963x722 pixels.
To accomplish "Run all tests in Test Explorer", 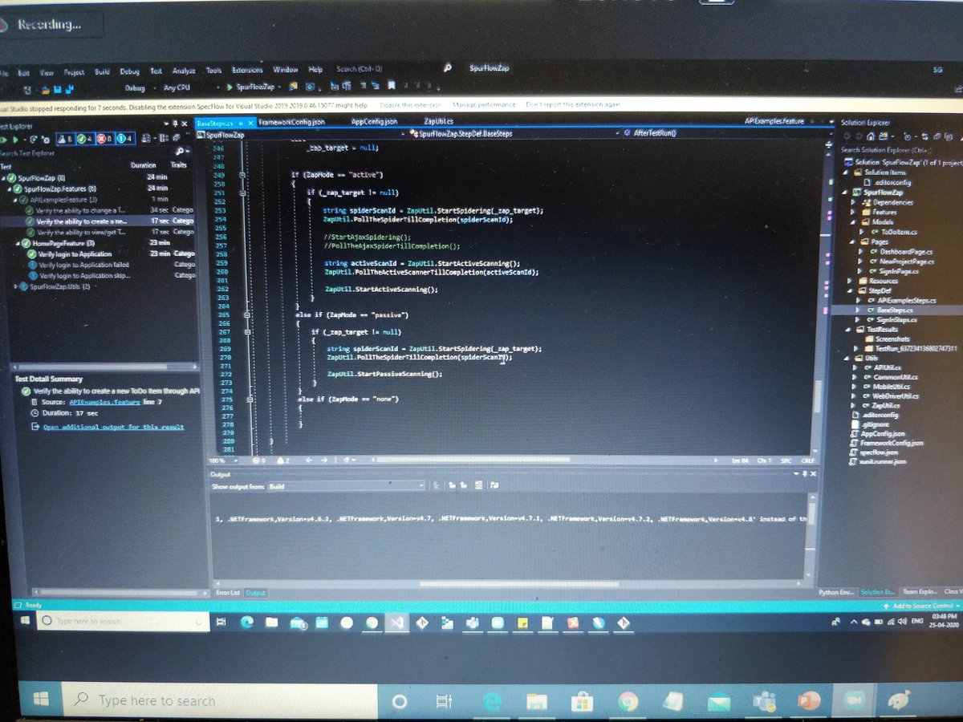I will point(4,140).
